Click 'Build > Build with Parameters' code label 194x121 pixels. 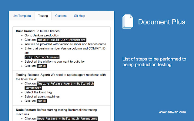62,40
